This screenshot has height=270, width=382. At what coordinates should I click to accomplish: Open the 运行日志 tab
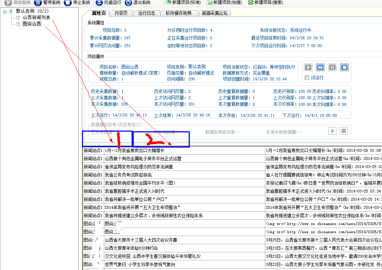click(x=146, y=13)
